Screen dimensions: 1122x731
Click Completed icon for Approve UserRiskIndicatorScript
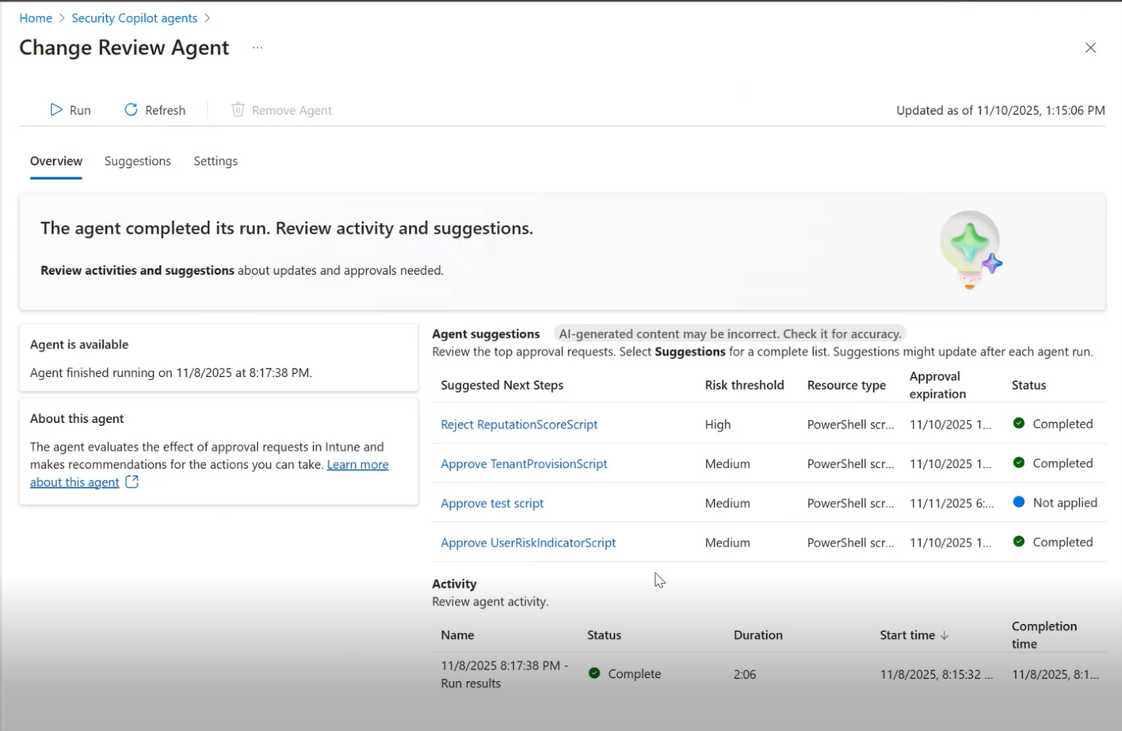pos(1017,542)
